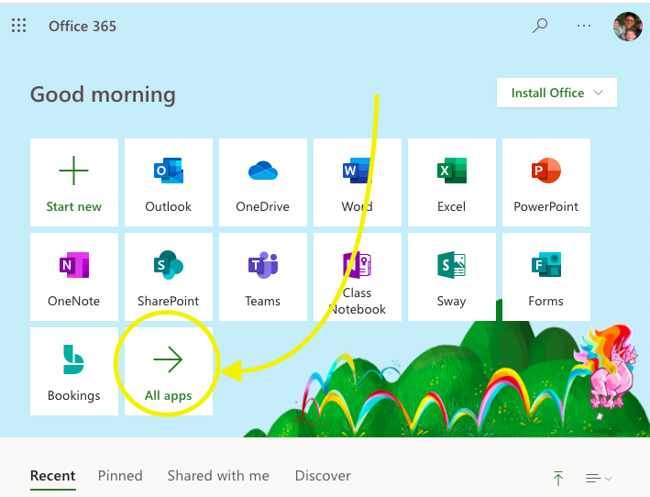Image resolution: width=650 pixels, height=497 pixels.
Task: Open the Excel app tile
Action: click(x=452, y=182)
